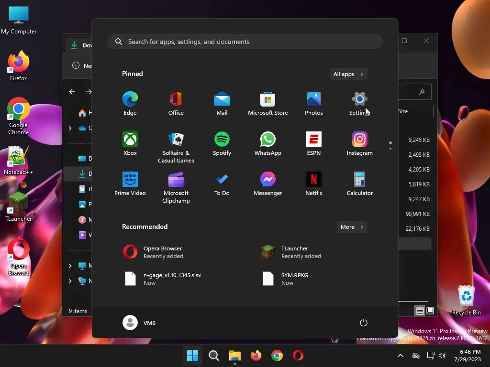Launch Spotify
Image resolution: width=490 pixels, height=367 pixels.
click(x=222, y=143)
